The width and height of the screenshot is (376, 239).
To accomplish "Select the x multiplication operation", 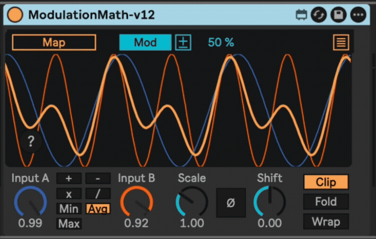I will [x=69, y=194].
